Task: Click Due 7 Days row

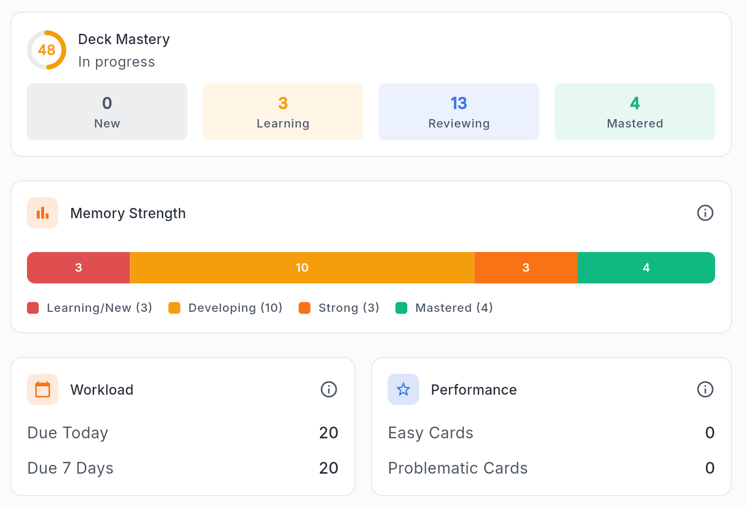Action: point(70,468)
